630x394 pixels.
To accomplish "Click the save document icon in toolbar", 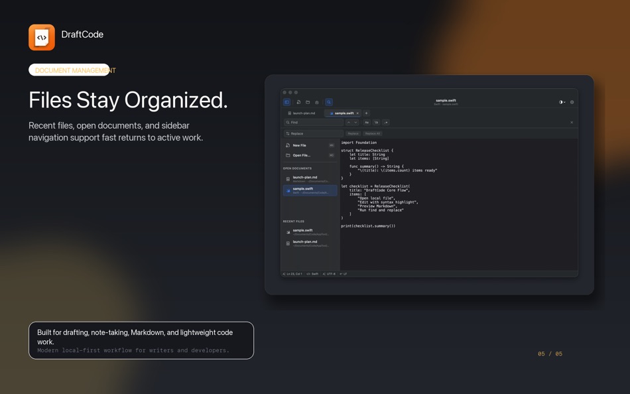I will coord(316,102).
